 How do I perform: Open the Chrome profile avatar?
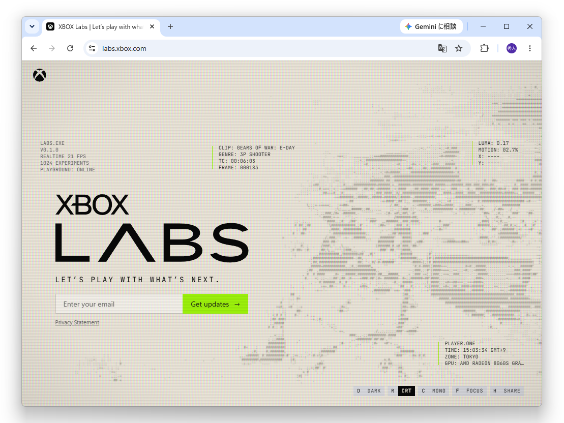click(512, 48)
